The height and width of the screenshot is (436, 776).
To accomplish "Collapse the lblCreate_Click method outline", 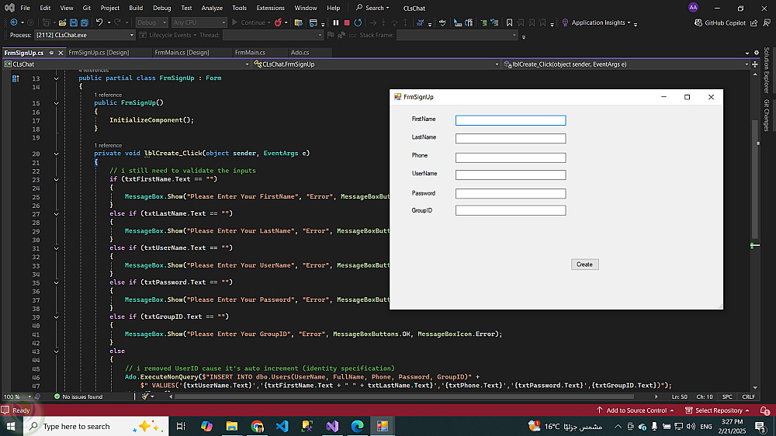I will click(56, 154).
